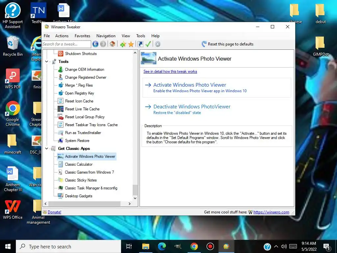Open the Favorites gold star icon
Image resolution: width=337 pixels, height=253 pixels.
tap(131, 44)
